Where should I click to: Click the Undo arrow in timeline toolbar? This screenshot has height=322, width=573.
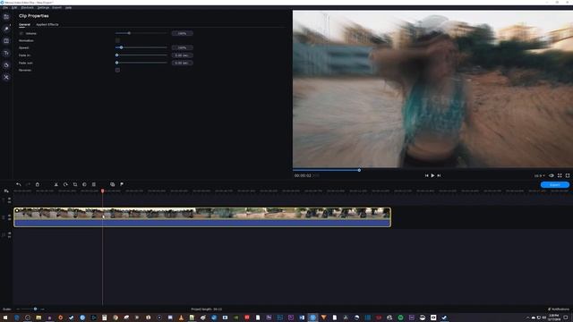click(x=19, y=184)
